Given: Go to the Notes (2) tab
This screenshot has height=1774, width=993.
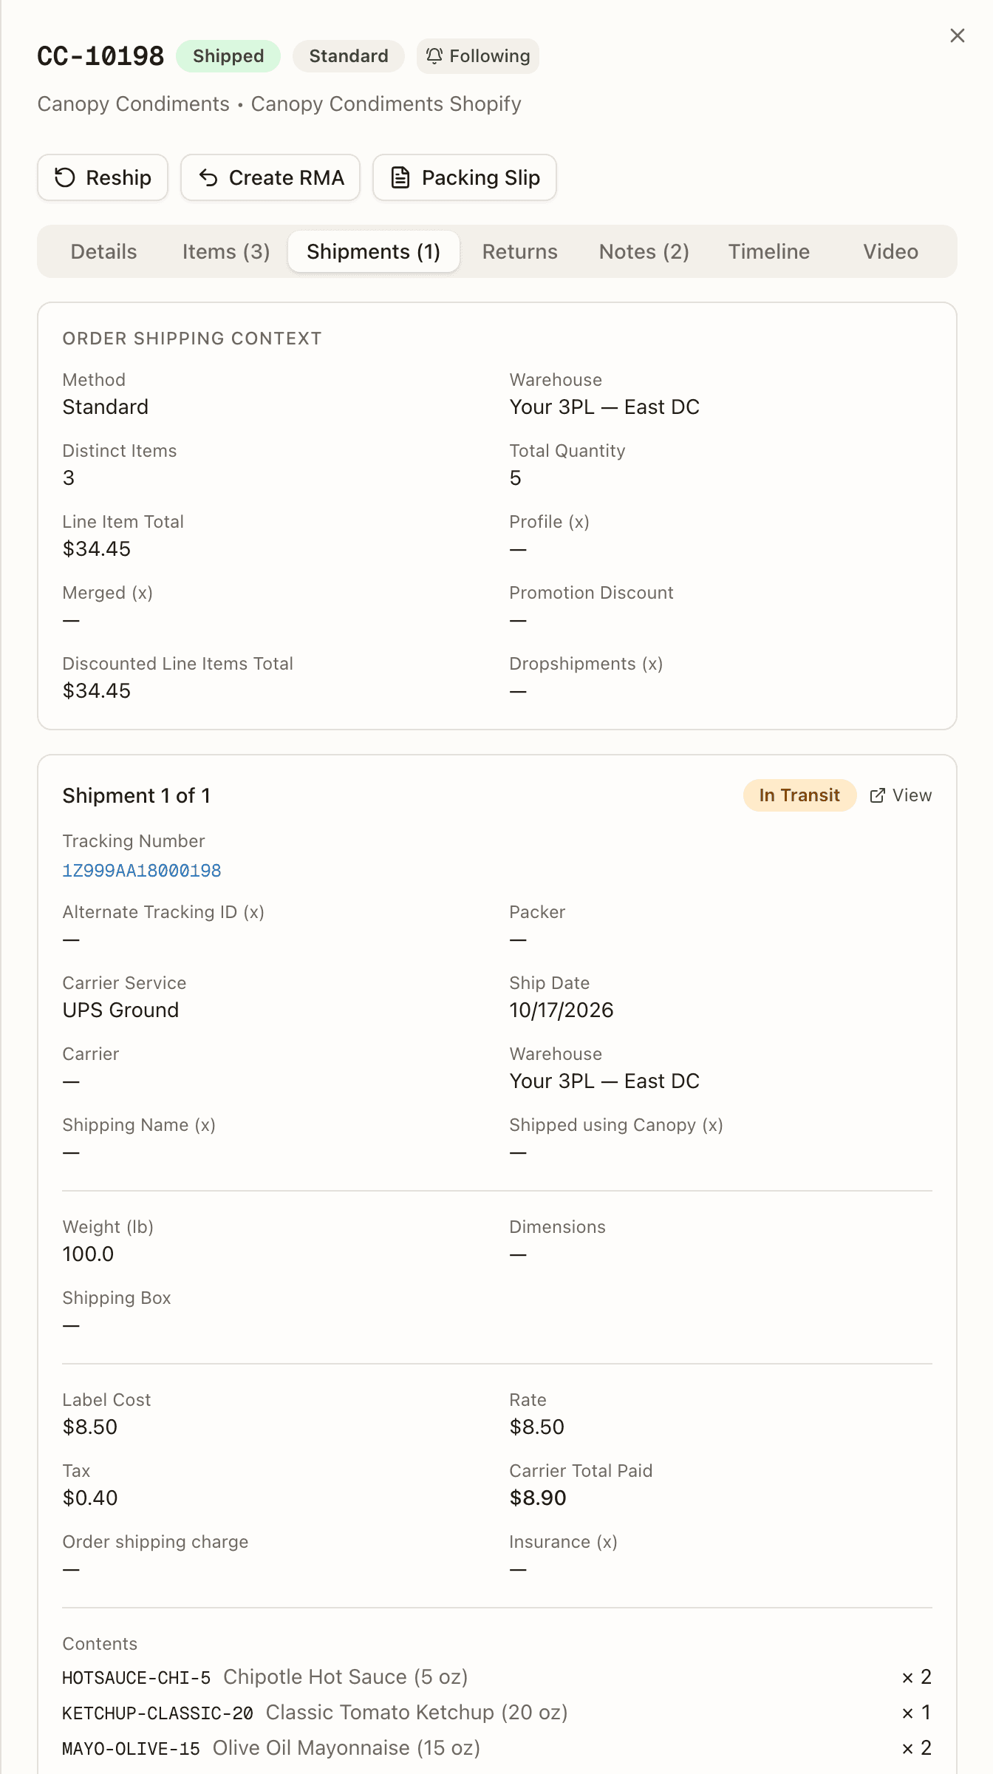Looking at the screenshot, I should pyautogui.click(x=644, y=251).
